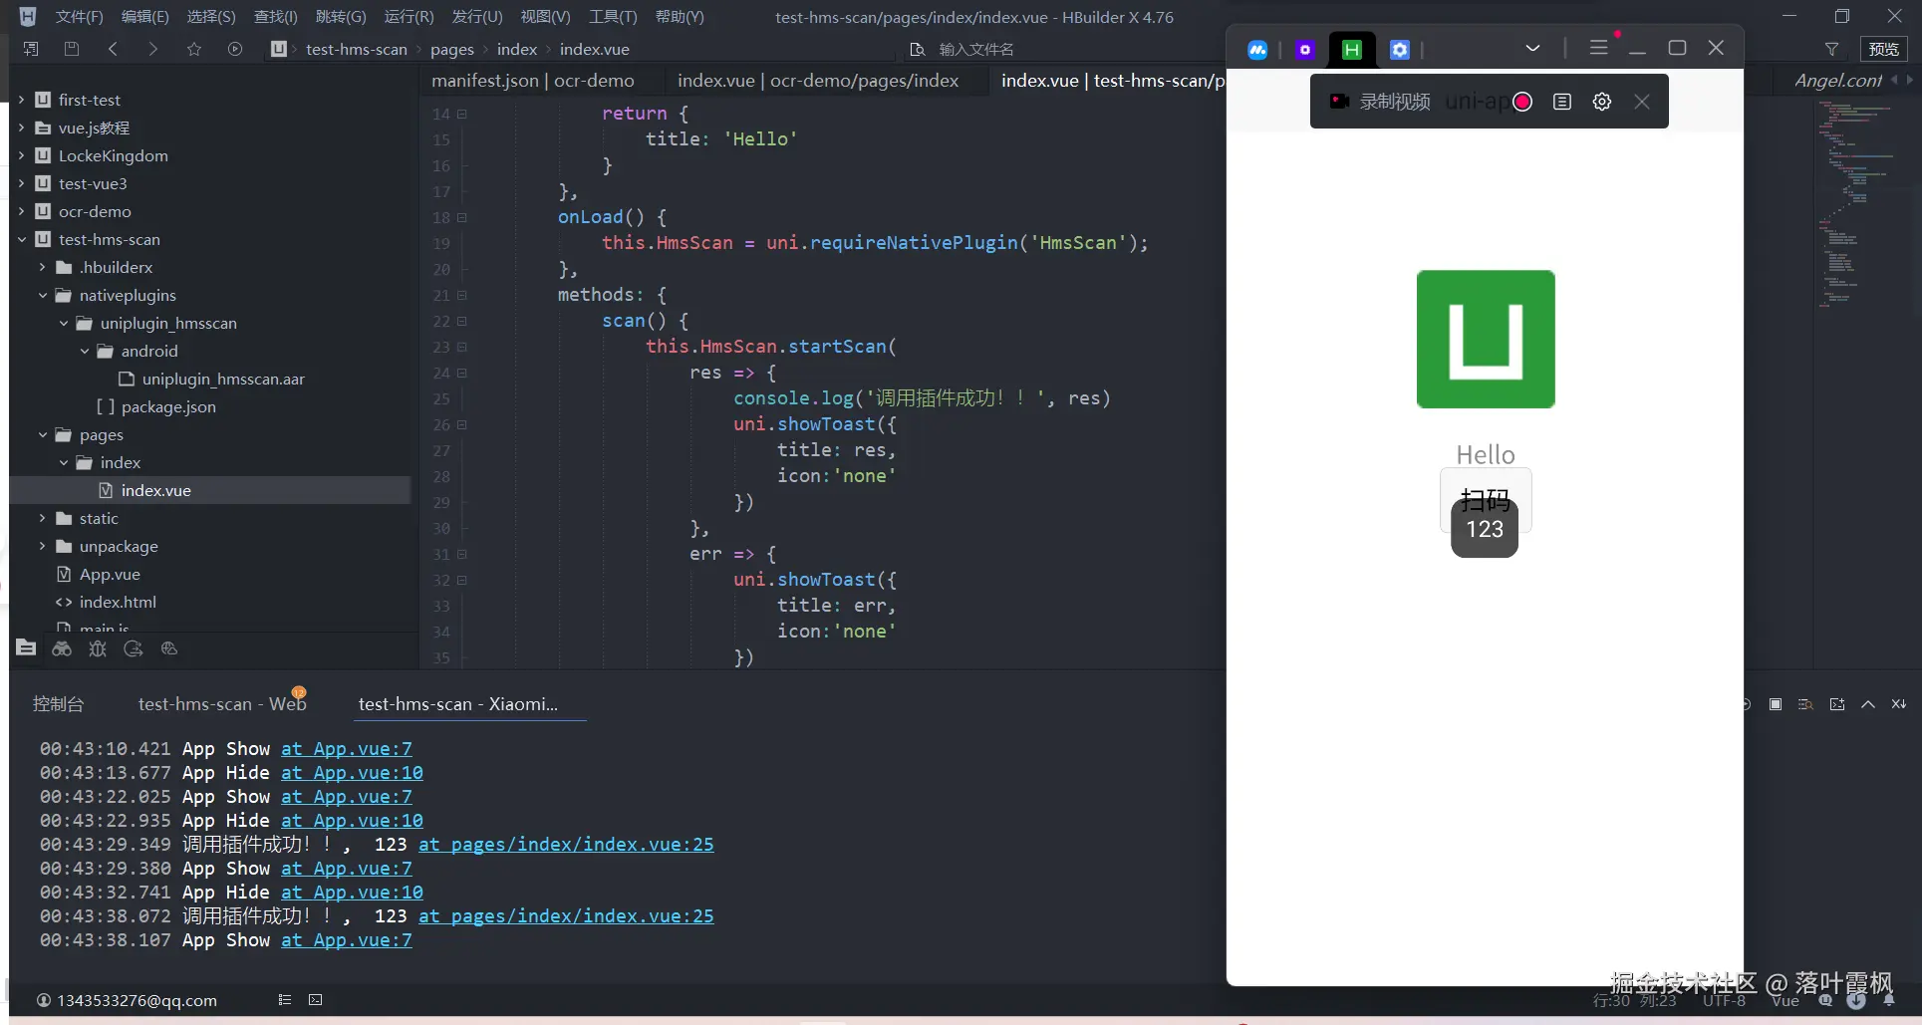Fold the onLoad block at line 18
1922x1025 pixels.
click(462, 218)
